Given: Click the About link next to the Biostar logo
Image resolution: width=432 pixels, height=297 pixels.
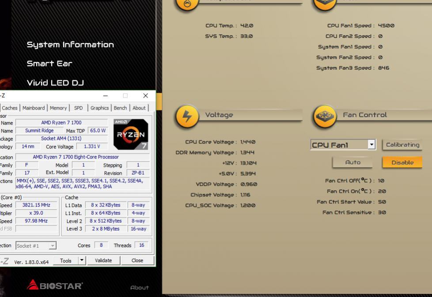Looking at the screenshot, I should 140,287.
